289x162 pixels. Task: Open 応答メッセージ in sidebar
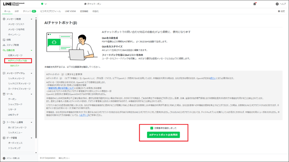pos(15,55)
